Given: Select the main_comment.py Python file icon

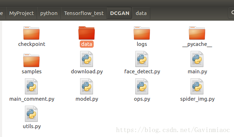Looking at the screenshot, I should point(31,86).
